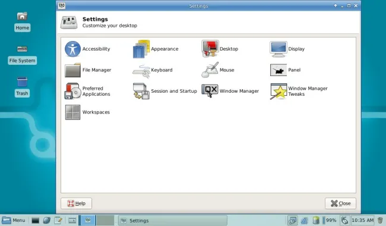Image resolution: width=386 pixels, height=226 pixels.
Task: Open Workspaces settings
Action: [x=87, y=112]
